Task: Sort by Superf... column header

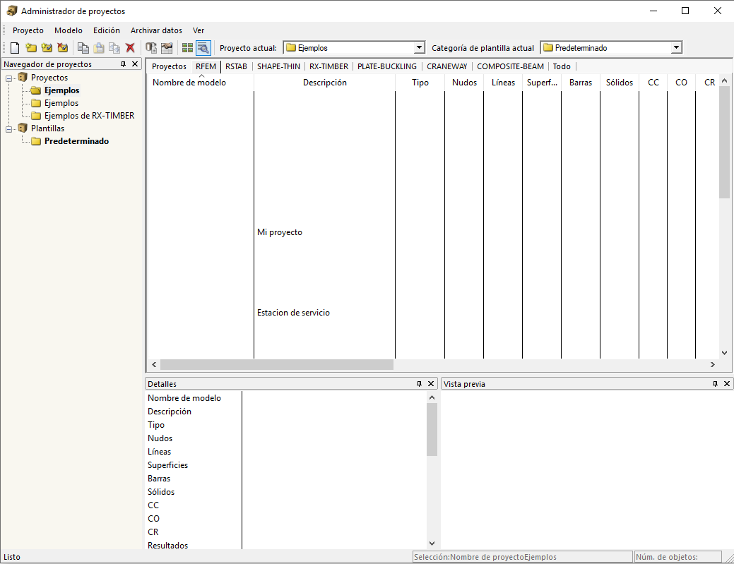Action: [x=542, y=83]
